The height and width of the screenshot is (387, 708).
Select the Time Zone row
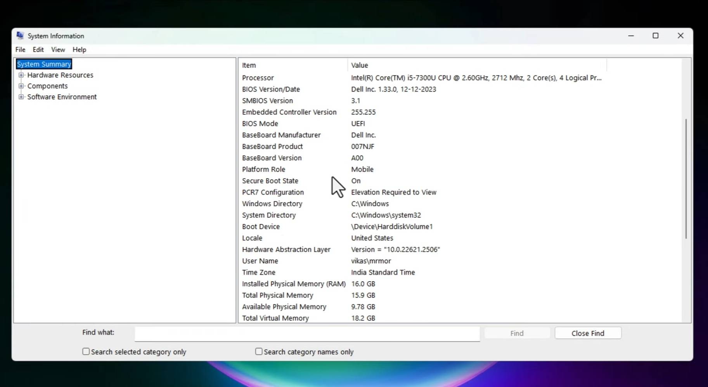click(x=422, y=272)
